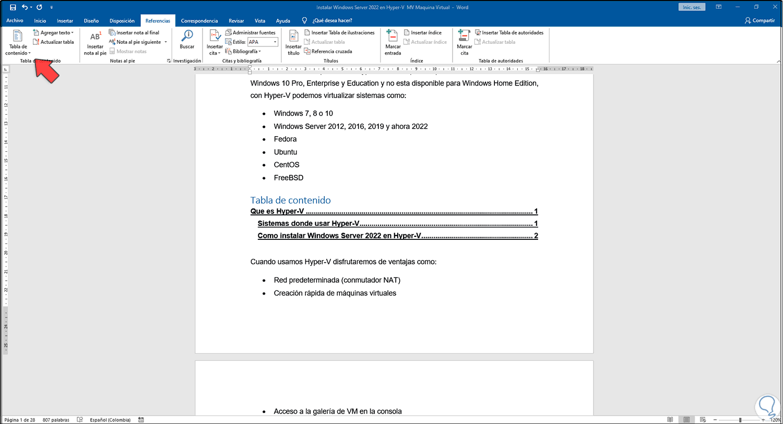Viewport: 783px width, 424px height.
Task: Click the zoom level slider handle
Action: click(740, 420)
